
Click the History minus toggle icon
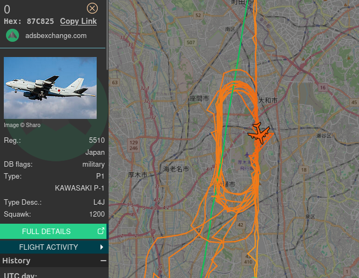click(x=103, y=261)
